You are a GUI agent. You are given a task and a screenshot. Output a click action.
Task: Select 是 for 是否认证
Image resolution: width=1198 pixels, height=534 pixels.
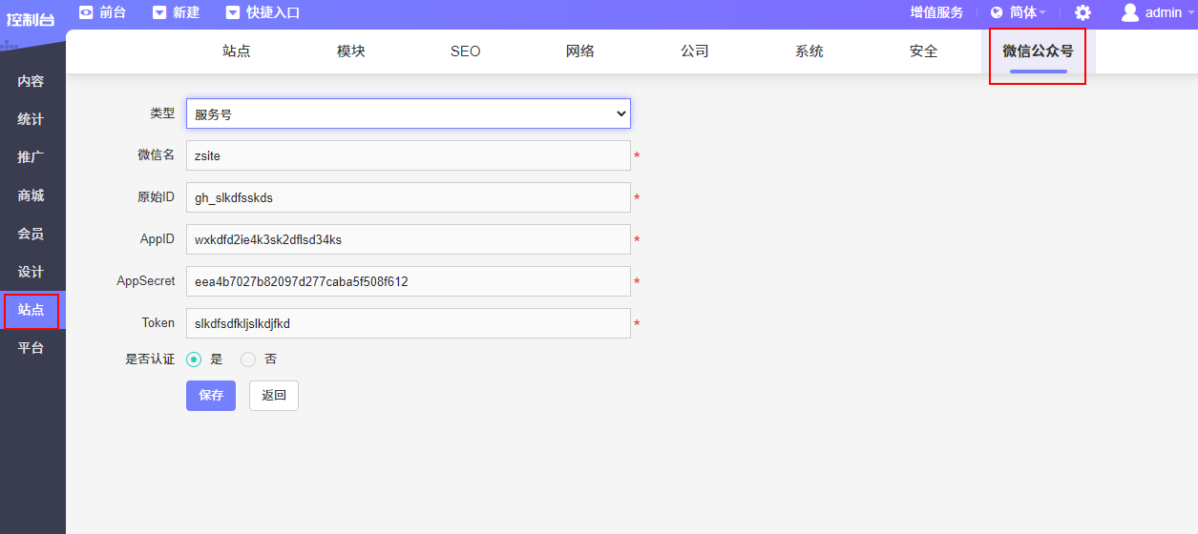tap(194, 359)
